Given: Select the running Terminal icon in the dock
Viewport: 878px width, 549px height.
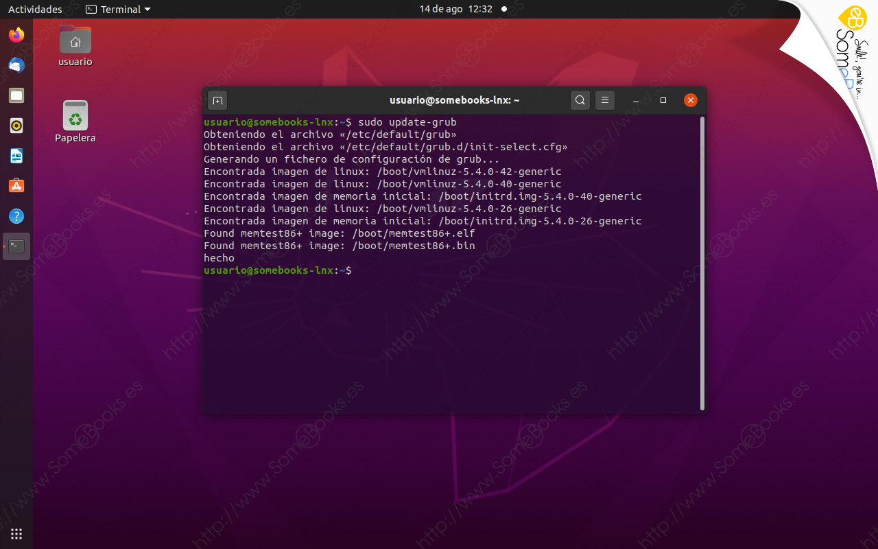Looking at the screenshot, I should (x=16, y=246).
